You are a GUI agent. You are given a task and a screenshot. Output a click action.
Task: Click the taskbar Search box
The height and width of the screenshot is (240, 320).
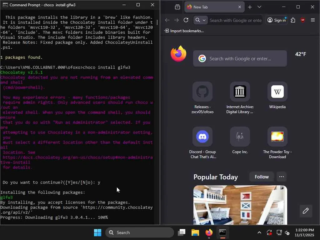[x=140, y=232]
